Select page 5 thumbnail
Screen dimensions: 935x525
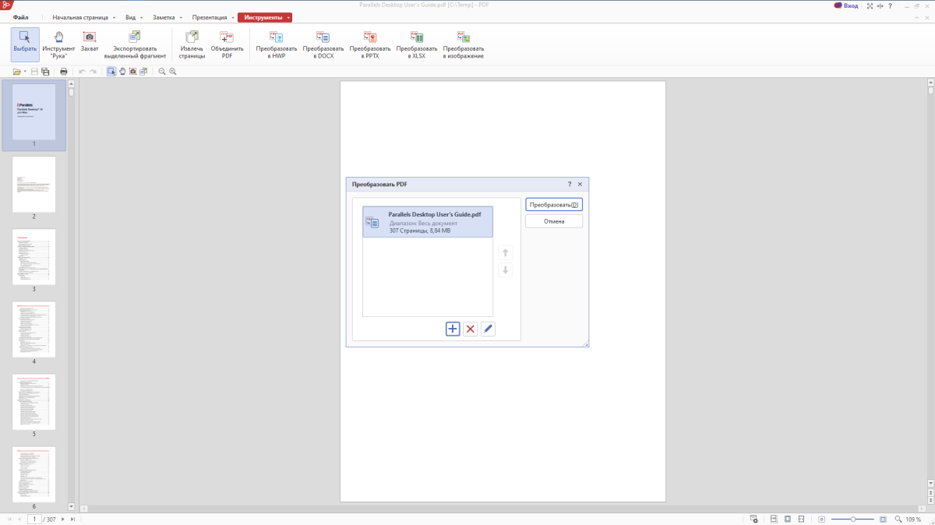coord(34,402)
